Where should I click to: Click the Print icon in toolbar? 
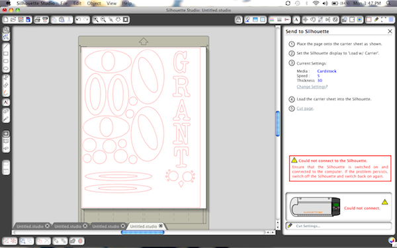(x=38, y=19)
